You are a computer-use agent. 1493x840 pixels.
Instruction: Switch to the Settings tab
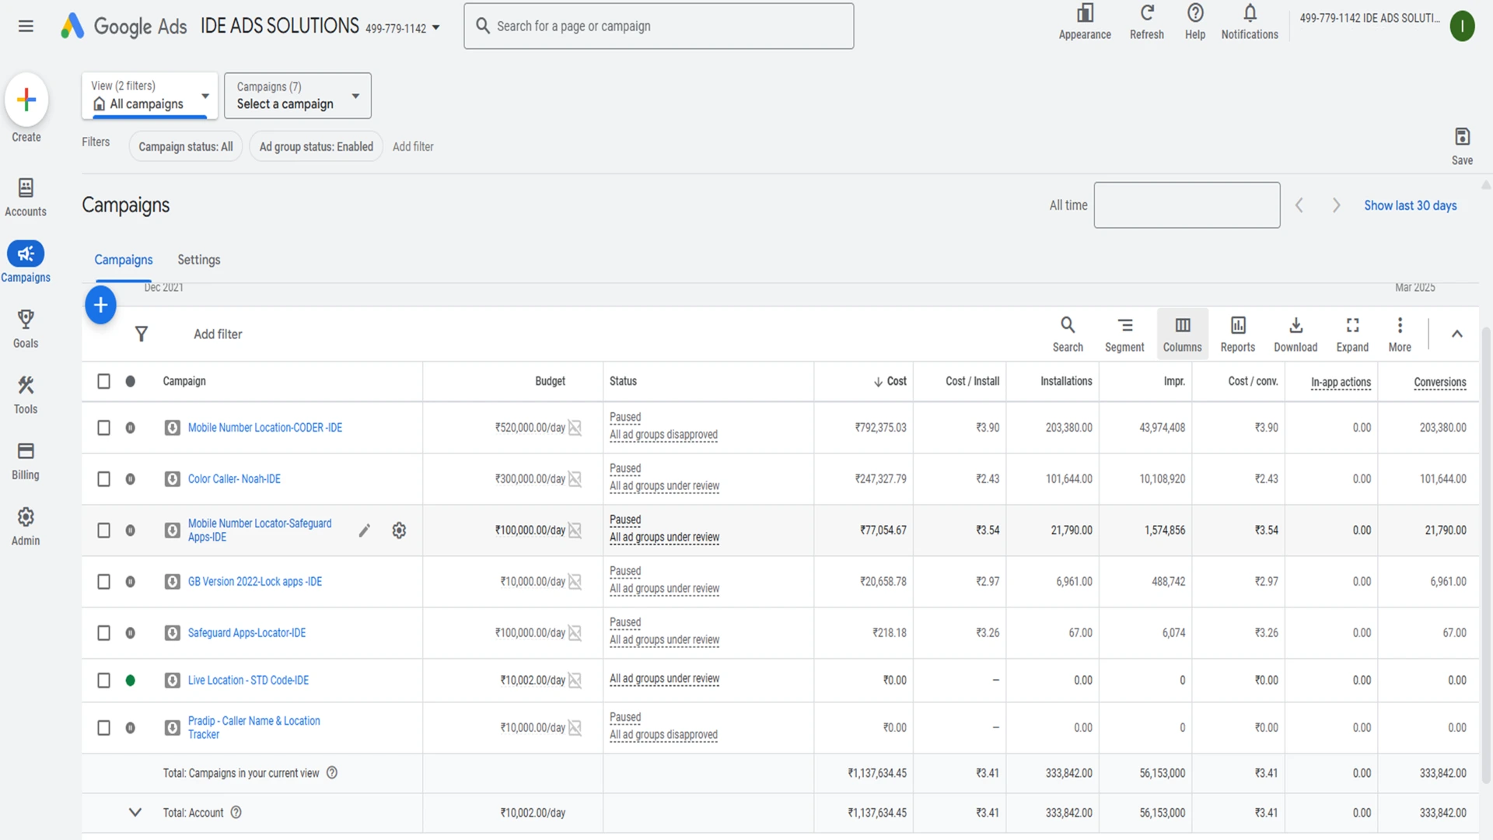(x=199, y=260)
